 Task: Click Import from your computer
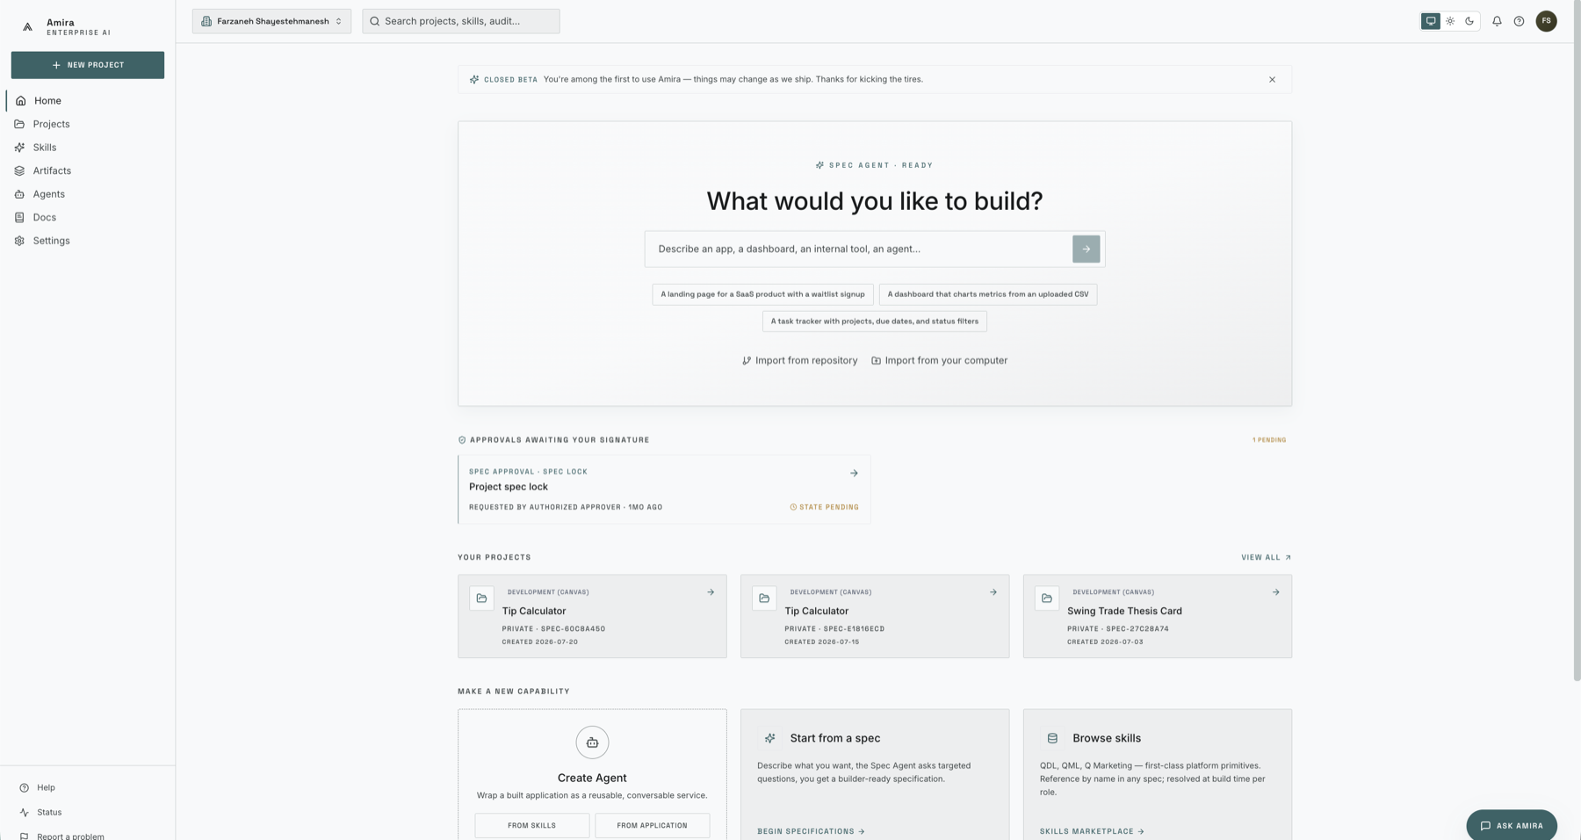(939, 360)
